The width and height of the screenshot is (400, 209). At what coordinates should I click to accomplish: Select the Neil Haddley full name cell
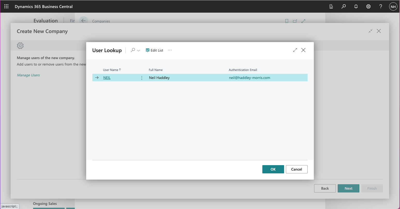click(x=159, y=78)
